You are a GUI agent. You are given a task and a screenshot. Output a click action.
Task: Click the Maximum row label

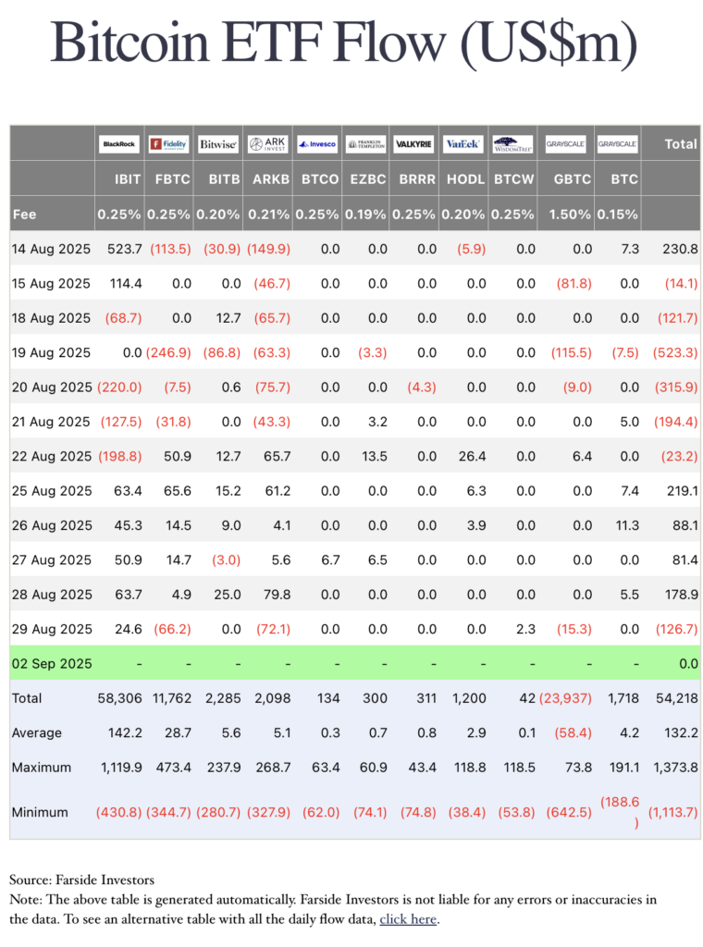tap(41, 767)
